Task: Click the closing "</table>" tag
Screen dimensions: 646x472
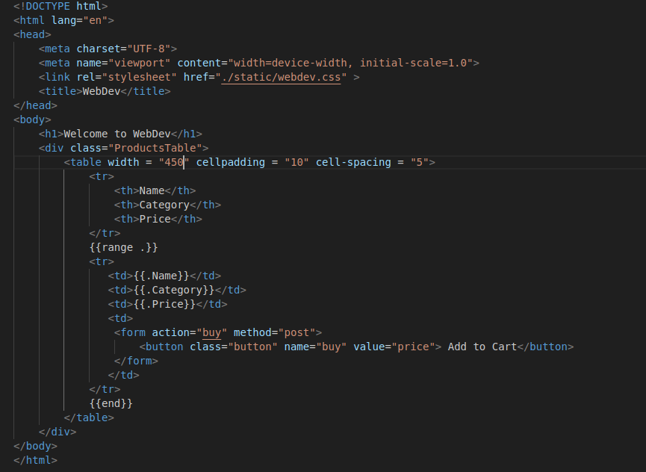Action: tap(89, 417)
